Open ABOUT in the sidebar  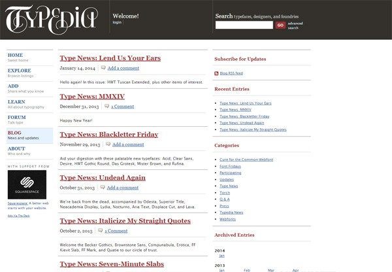click(16, 148)
